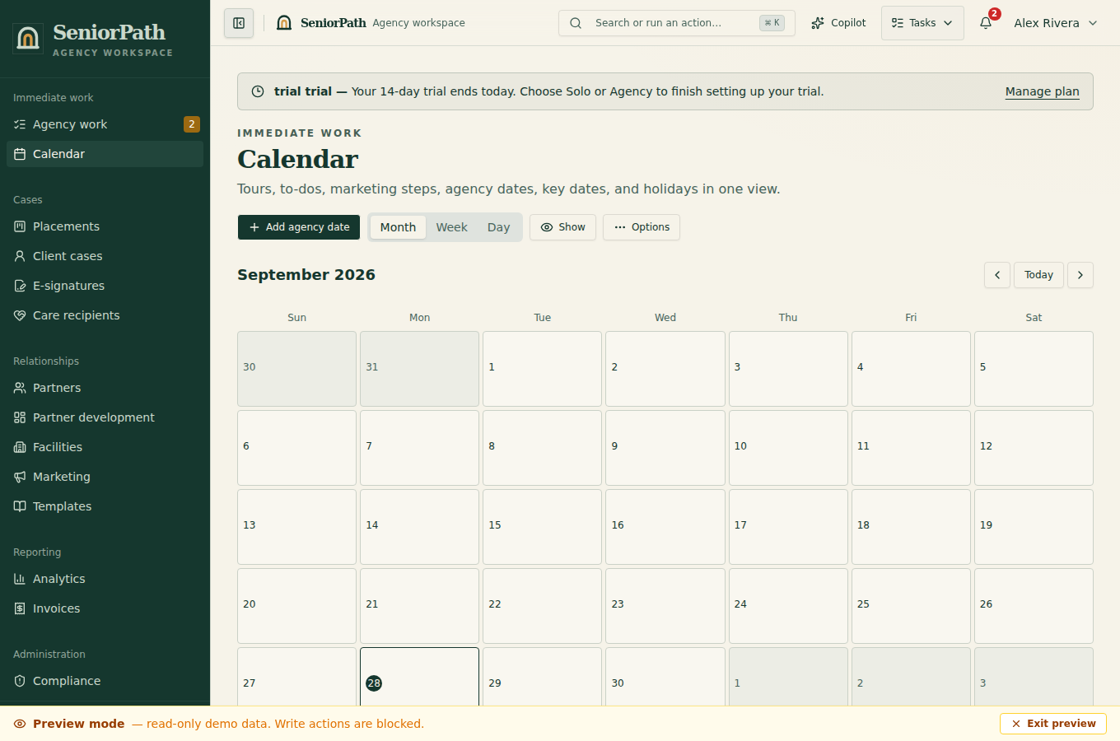This screenshot has height=741, width=1120.
Task: Click the Preview mode eye icon
Action: click(20, 724)
